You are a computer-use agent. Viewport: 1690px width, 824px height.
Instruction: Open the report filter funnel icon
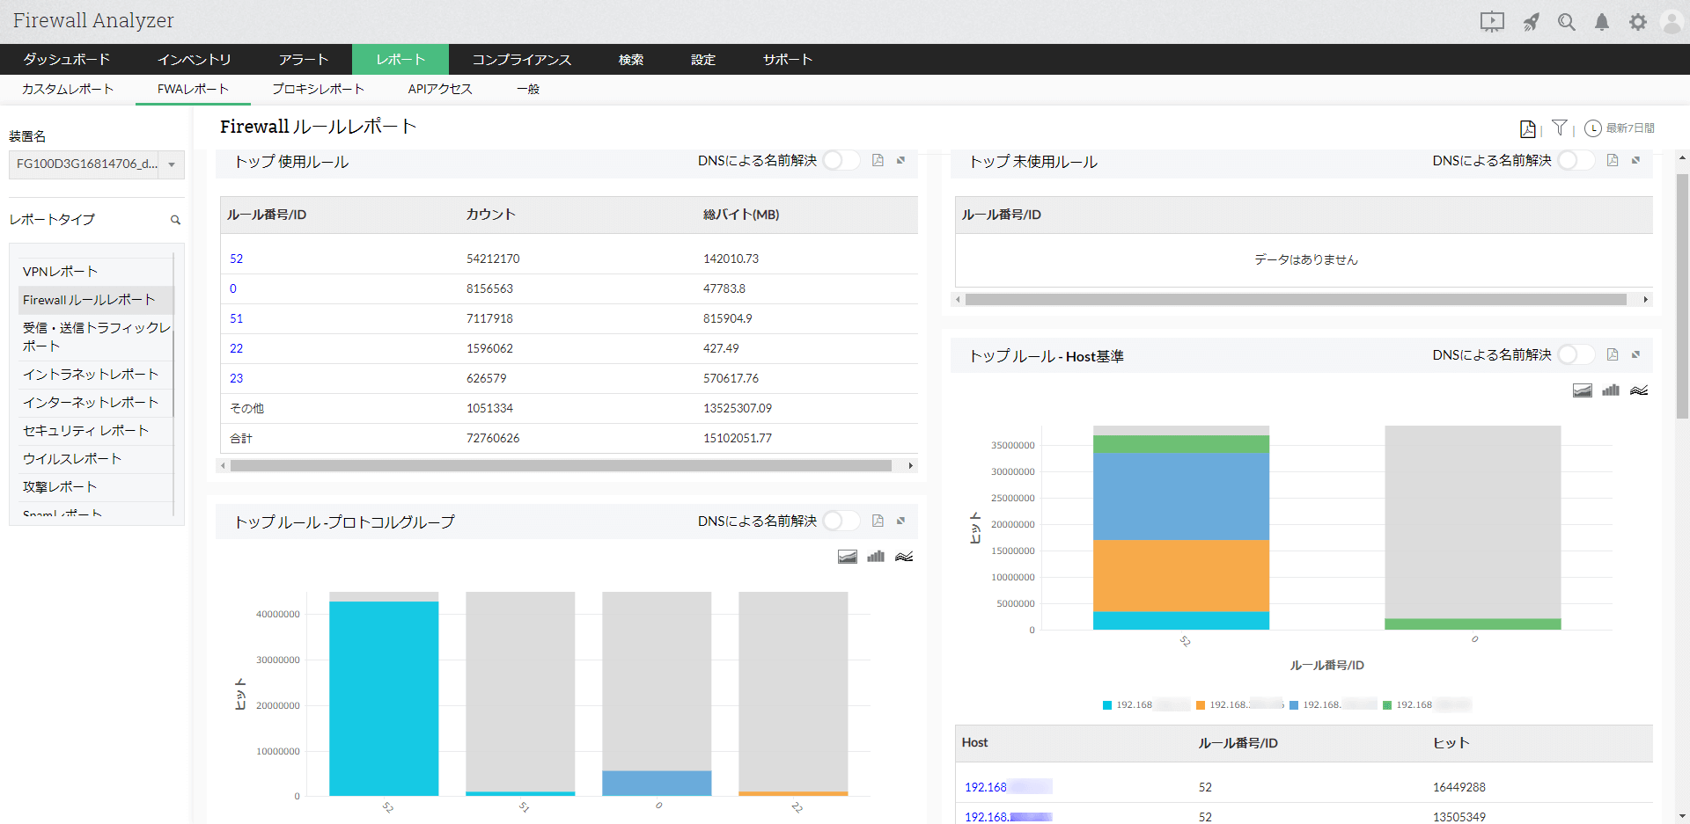(1559, 128)
